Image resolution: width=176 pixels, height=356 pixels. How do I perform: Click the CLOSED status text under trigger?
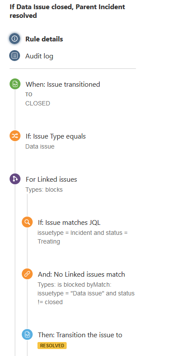(38, 104)
